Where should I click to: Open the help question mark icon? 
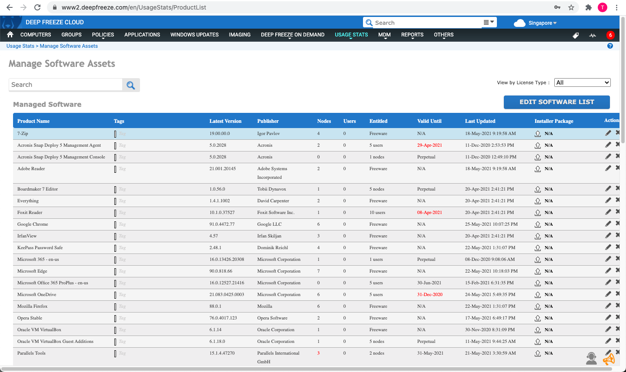point(610,46)
